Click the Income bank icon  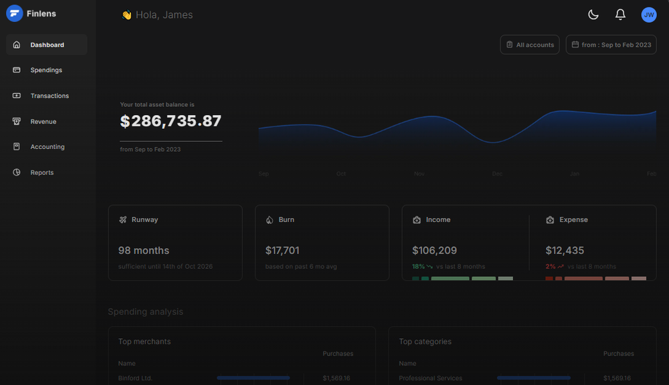(416, 219)
